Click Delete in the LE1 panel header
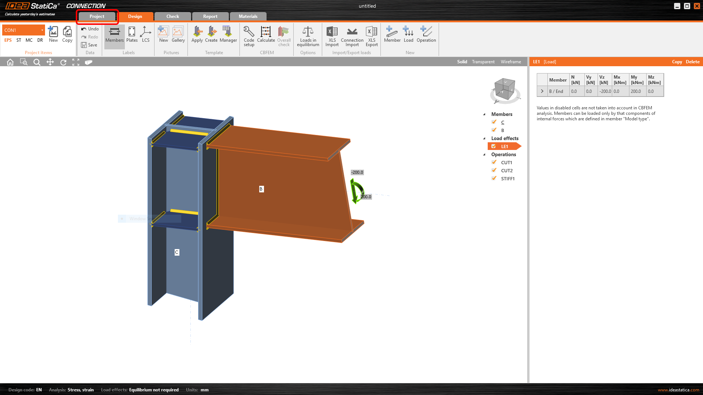703x395 pixels. [x=692, y=62]
